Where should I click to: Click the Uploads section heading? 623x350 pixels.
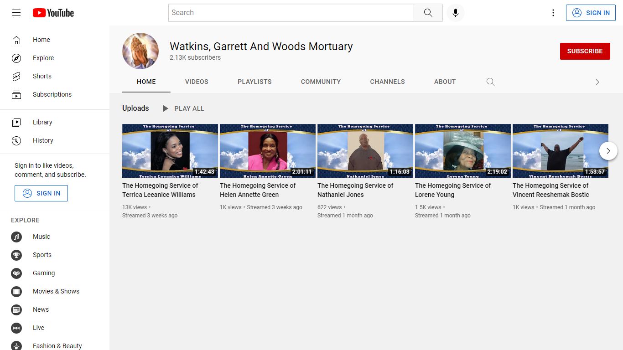pos(135,108)
